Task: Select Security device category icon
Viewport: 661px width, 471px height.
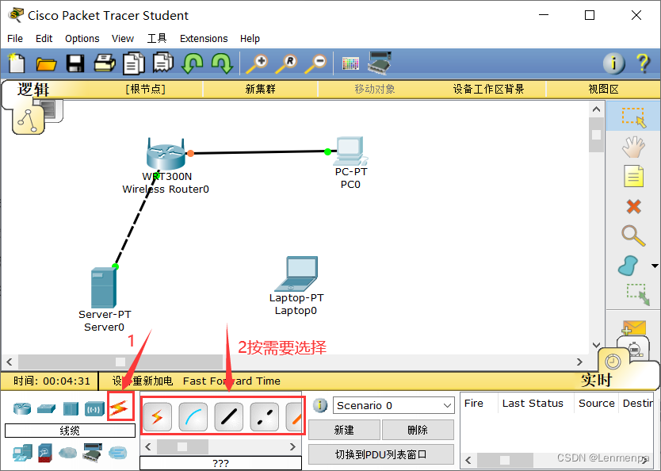Action: [x=45, y=453]
